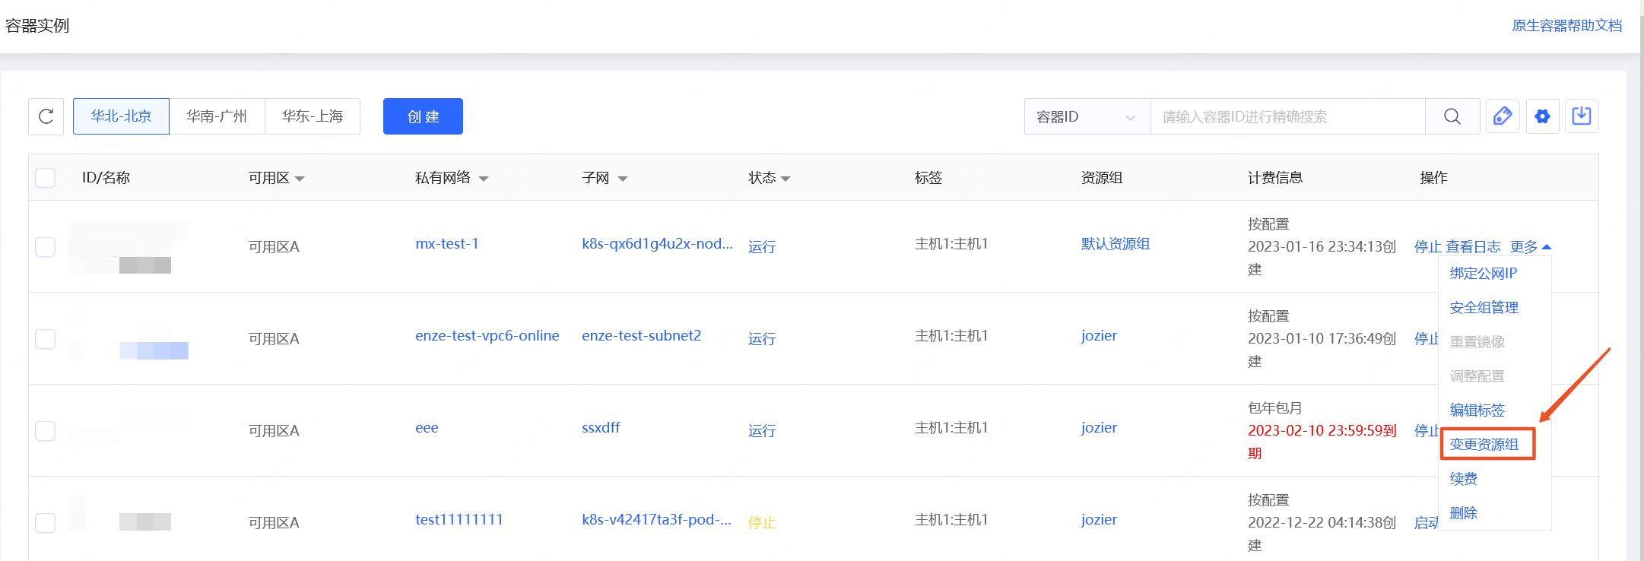The height and width of the screenshot is (561, 1644).
Task: Click the search magnifier icon
Action: (1452, 116)
